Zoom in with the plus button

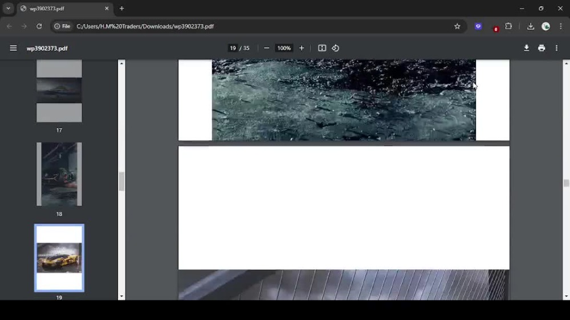point(302,48)
